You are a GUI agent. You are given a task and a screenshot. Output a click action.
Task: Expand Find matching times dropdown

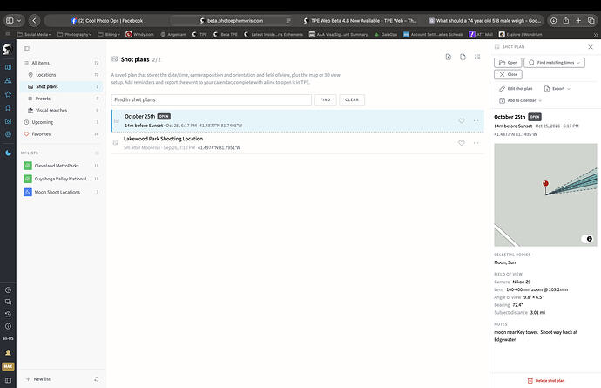(554, 63)
